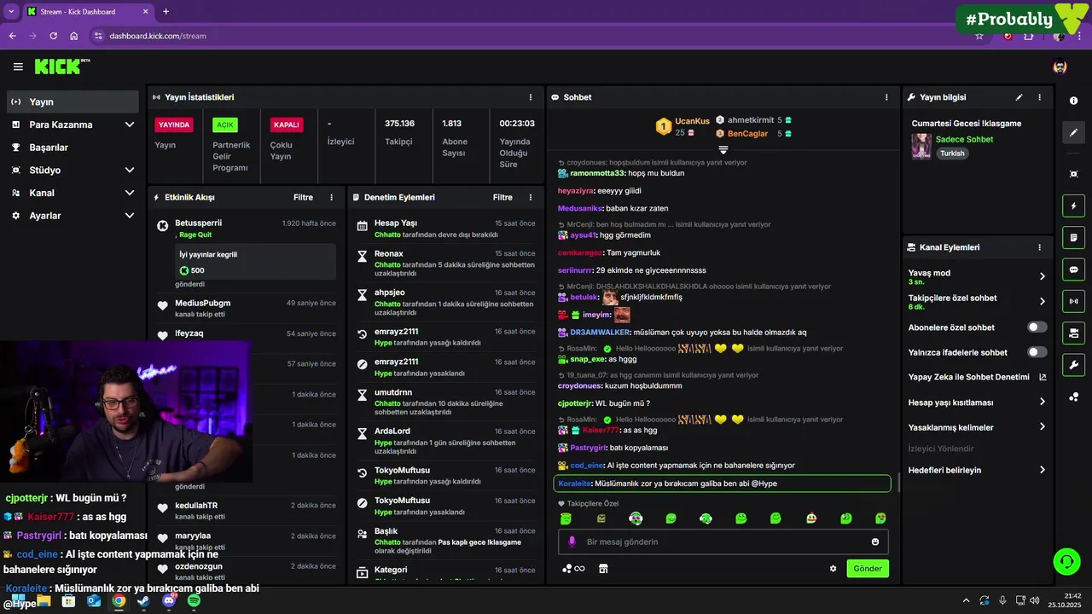Open Yasaklanmış kelimeler arrow
1092x614 pixels.
click(x=1043, y=426)
